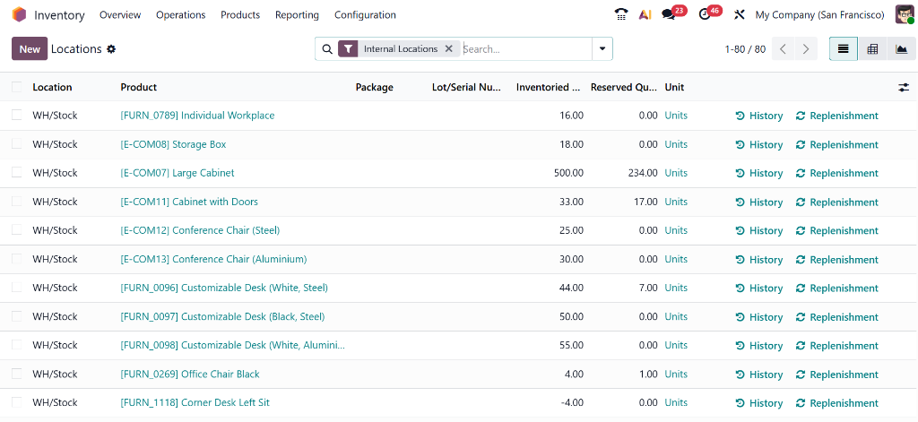Open the user avatar menu
This screenshot has height=422, width=918.
[904, 14]
